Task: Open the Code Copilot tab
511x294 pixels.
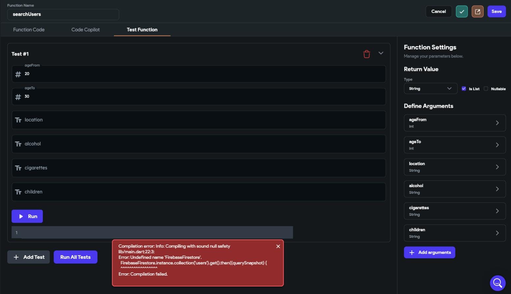Action: (x=86, y=30)
